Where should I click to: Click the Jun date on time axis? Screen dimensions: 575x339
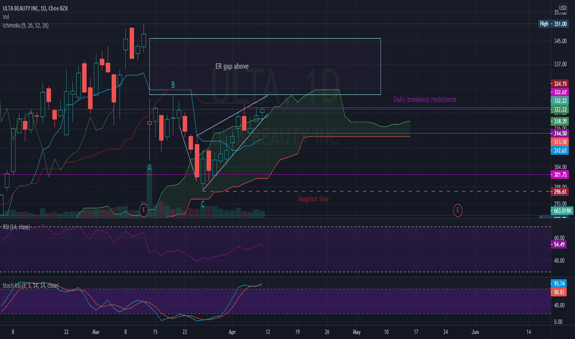(475, 332)
